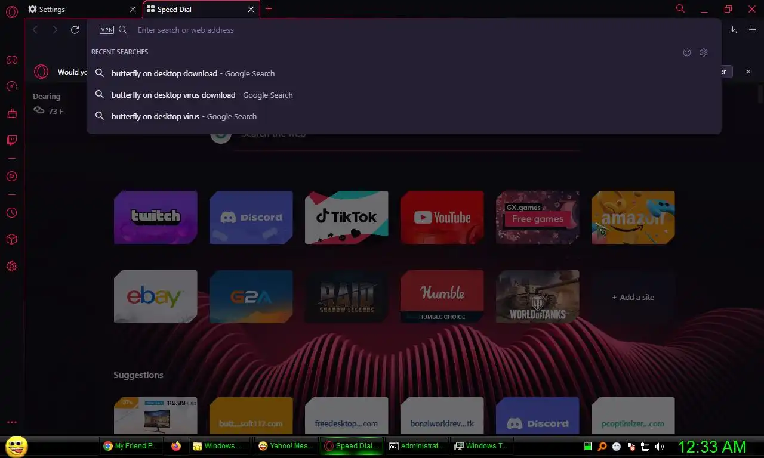
Task: Open the TikTok speed dial tile
Action: point(347,217)
